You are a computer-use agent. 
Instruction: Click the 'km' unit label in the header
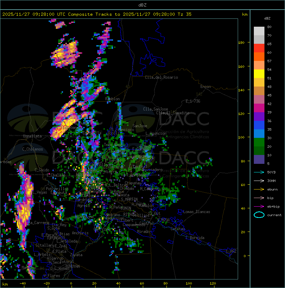coord(245,14)
